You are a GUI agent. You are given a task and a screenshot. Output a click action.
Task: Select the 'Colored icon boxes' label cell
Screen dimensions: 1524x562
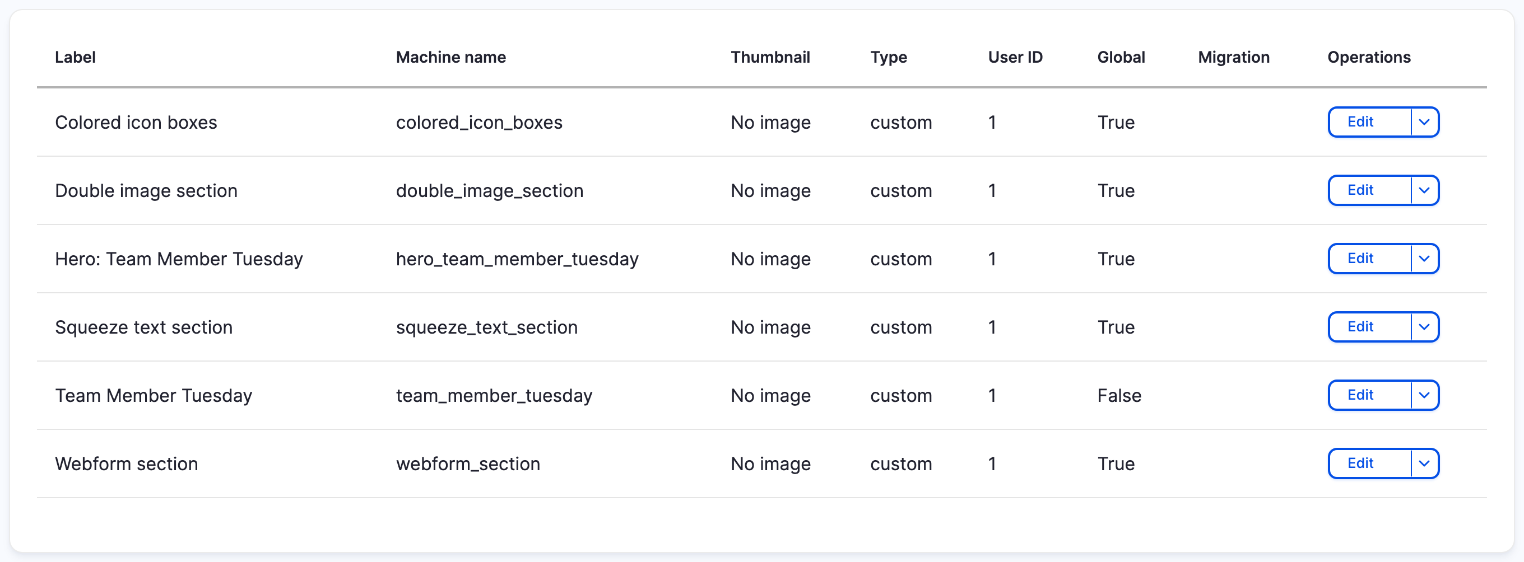coord(136,123)
